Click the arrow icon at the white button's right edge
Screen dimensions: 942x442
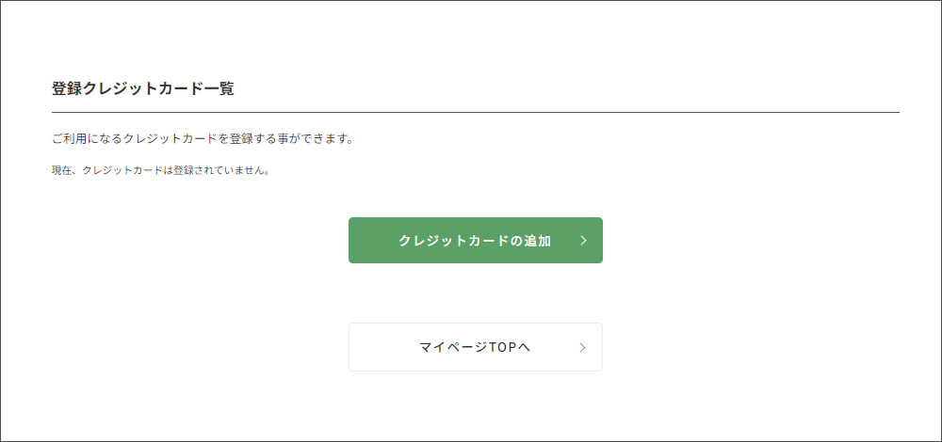point(583,348)
